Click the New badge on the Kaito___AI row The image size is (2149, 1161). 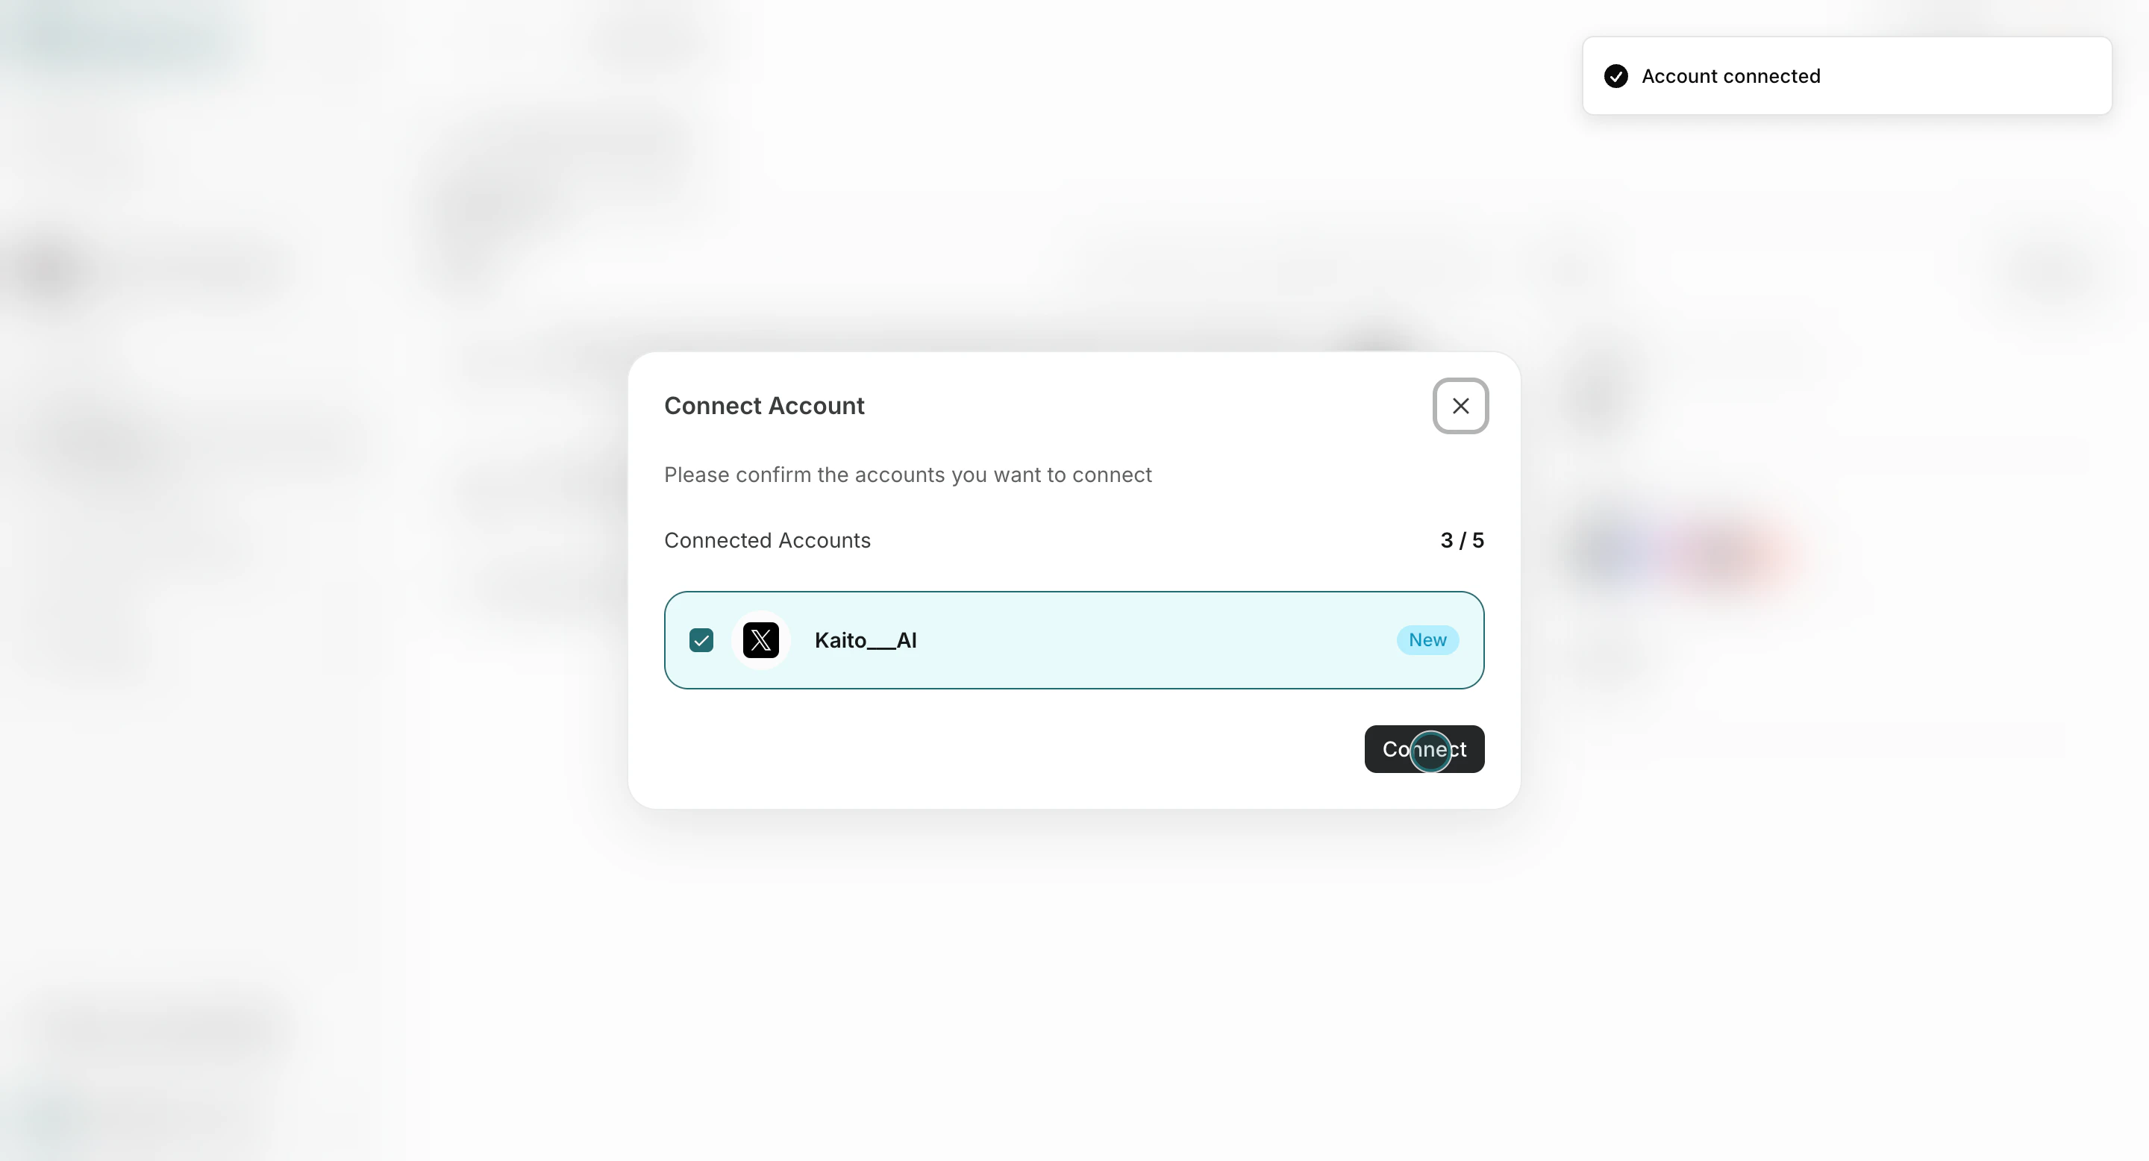(1427, 639)
